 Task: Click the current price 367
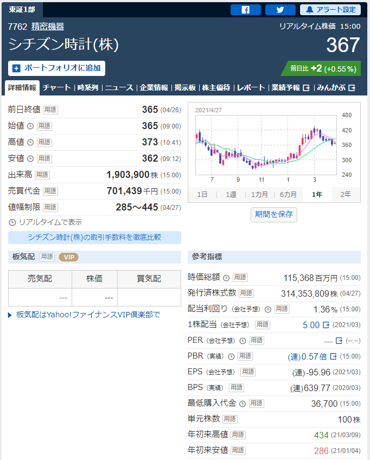343,45
